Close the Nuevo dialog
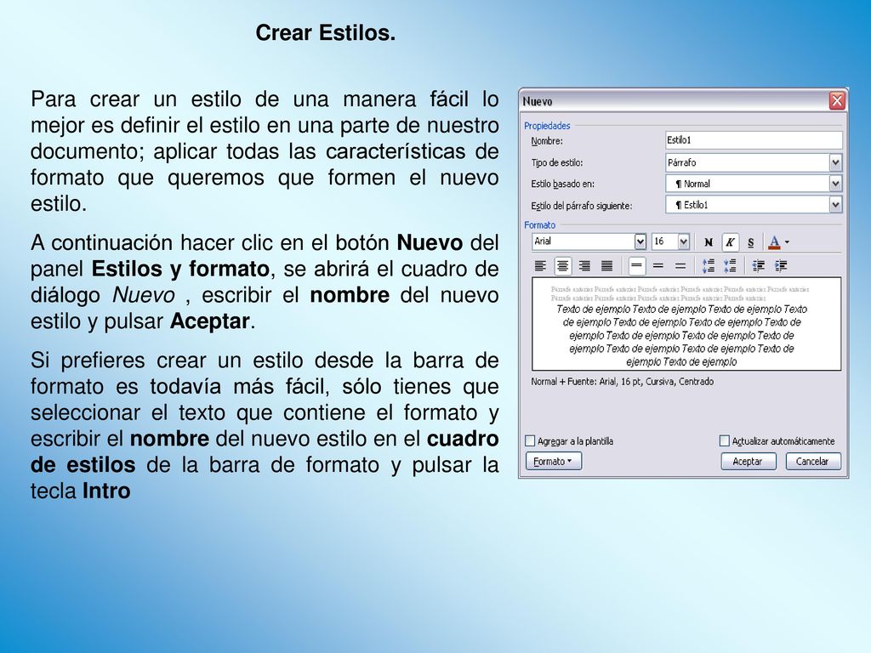This screenshot has height=653, width=871. pyautogui.click(x=837, y=101)
